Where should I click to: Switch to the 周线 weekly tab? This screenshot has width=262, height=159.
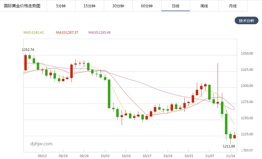pos(204,6)
